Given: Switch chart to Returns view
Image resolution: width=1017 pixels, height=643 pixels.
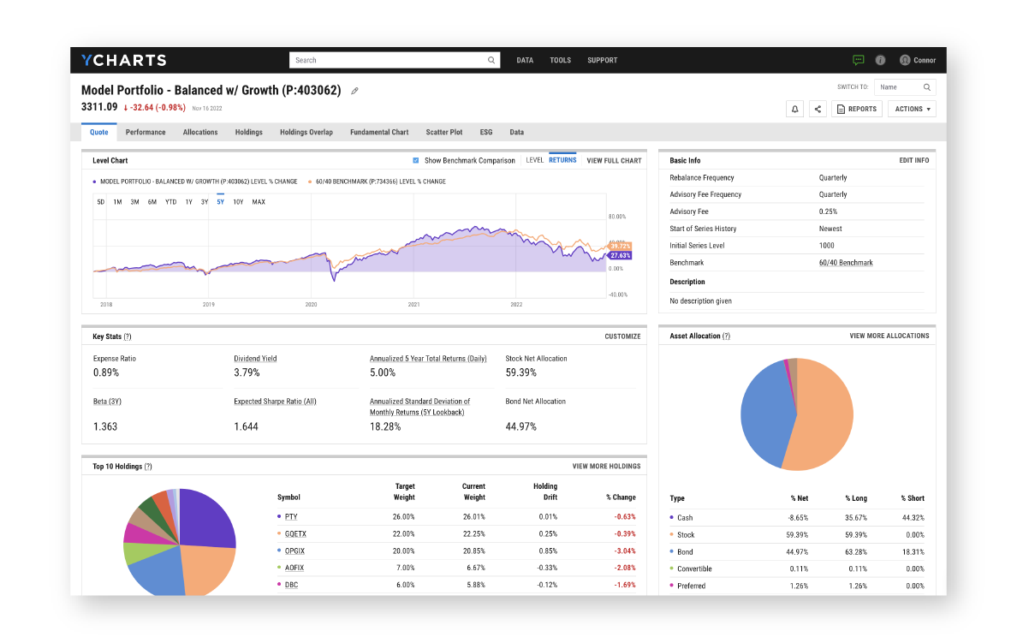Looking at the screenshot, I should point(562,160).
